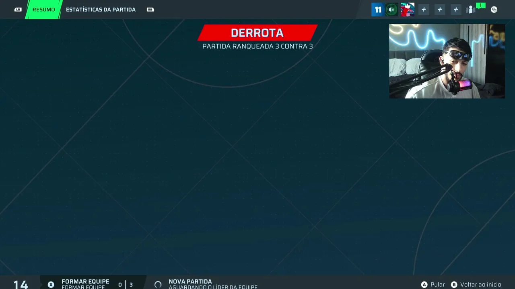Click the number 14 in the bottom bar
Viewport: 515px width, 289px height.
[x=21, y=285]
